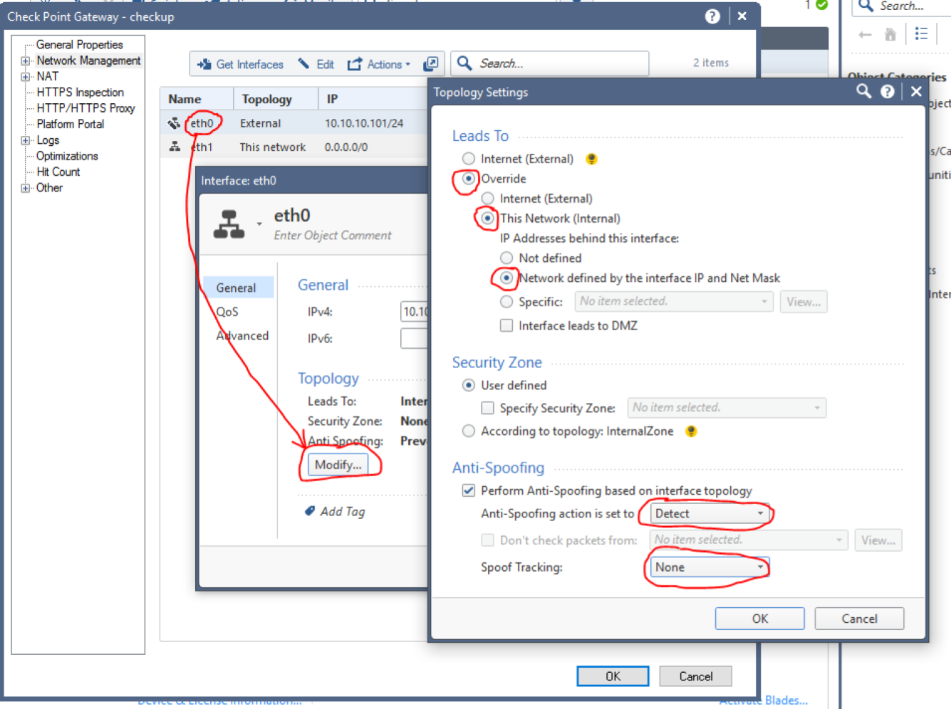The image size is (951, 709).
Task: Click the Modify... topology button
Action: 338,465
